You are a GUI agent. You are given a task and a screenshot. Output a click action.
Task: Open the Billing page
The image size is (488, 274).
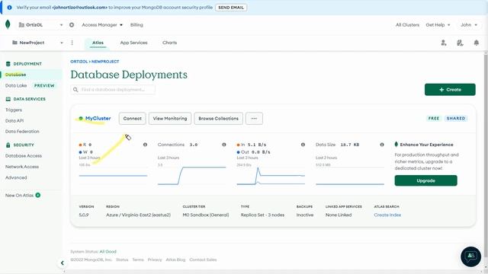click(x=136, y=25)
